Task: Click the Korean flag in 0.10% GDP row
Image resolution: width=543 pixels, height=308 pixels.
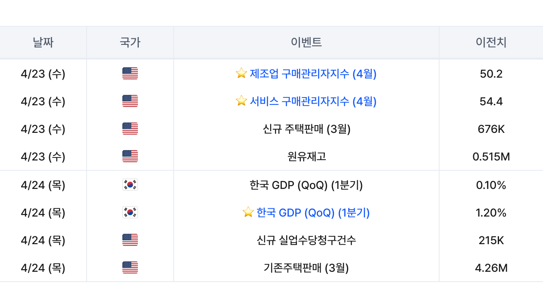Action: (130, 185)
